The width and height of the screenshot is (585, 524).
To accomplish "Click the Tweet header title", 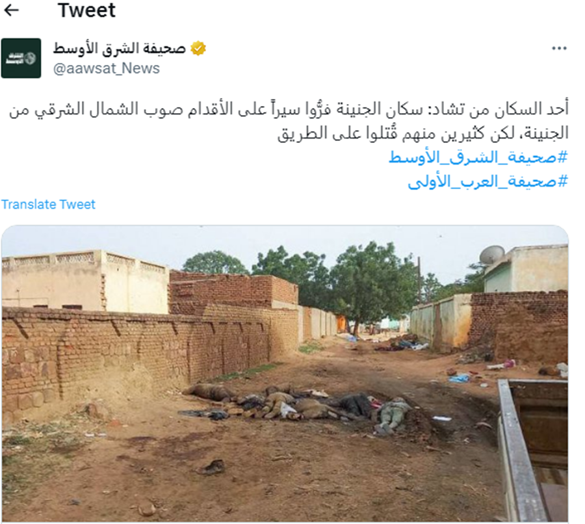I will tap(86, 10).
